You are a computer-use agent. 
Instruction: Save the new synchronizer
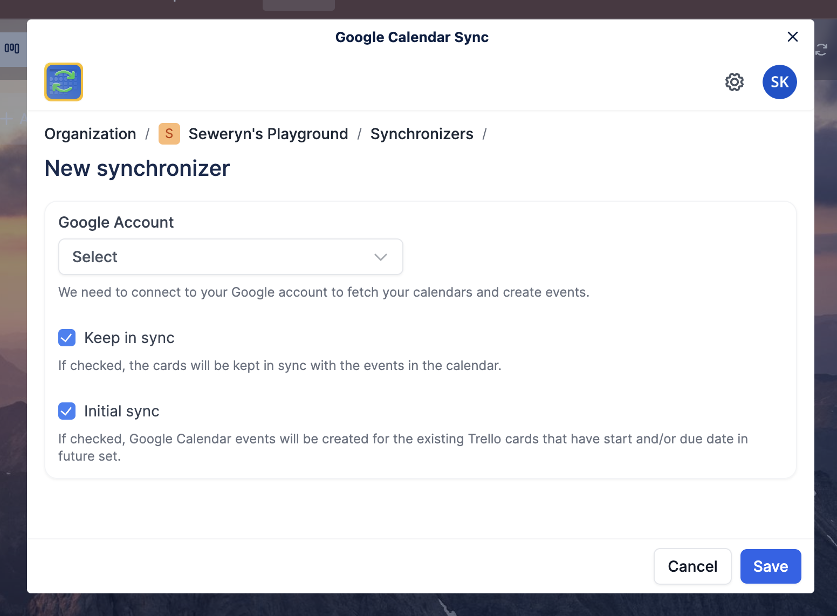click(x=771, y=566)
